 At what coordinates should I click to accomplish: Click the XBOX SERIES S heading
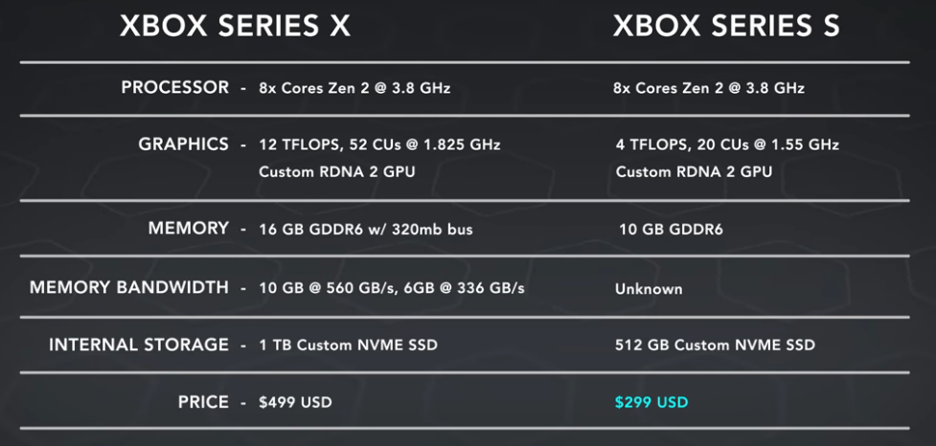(726, 26)
